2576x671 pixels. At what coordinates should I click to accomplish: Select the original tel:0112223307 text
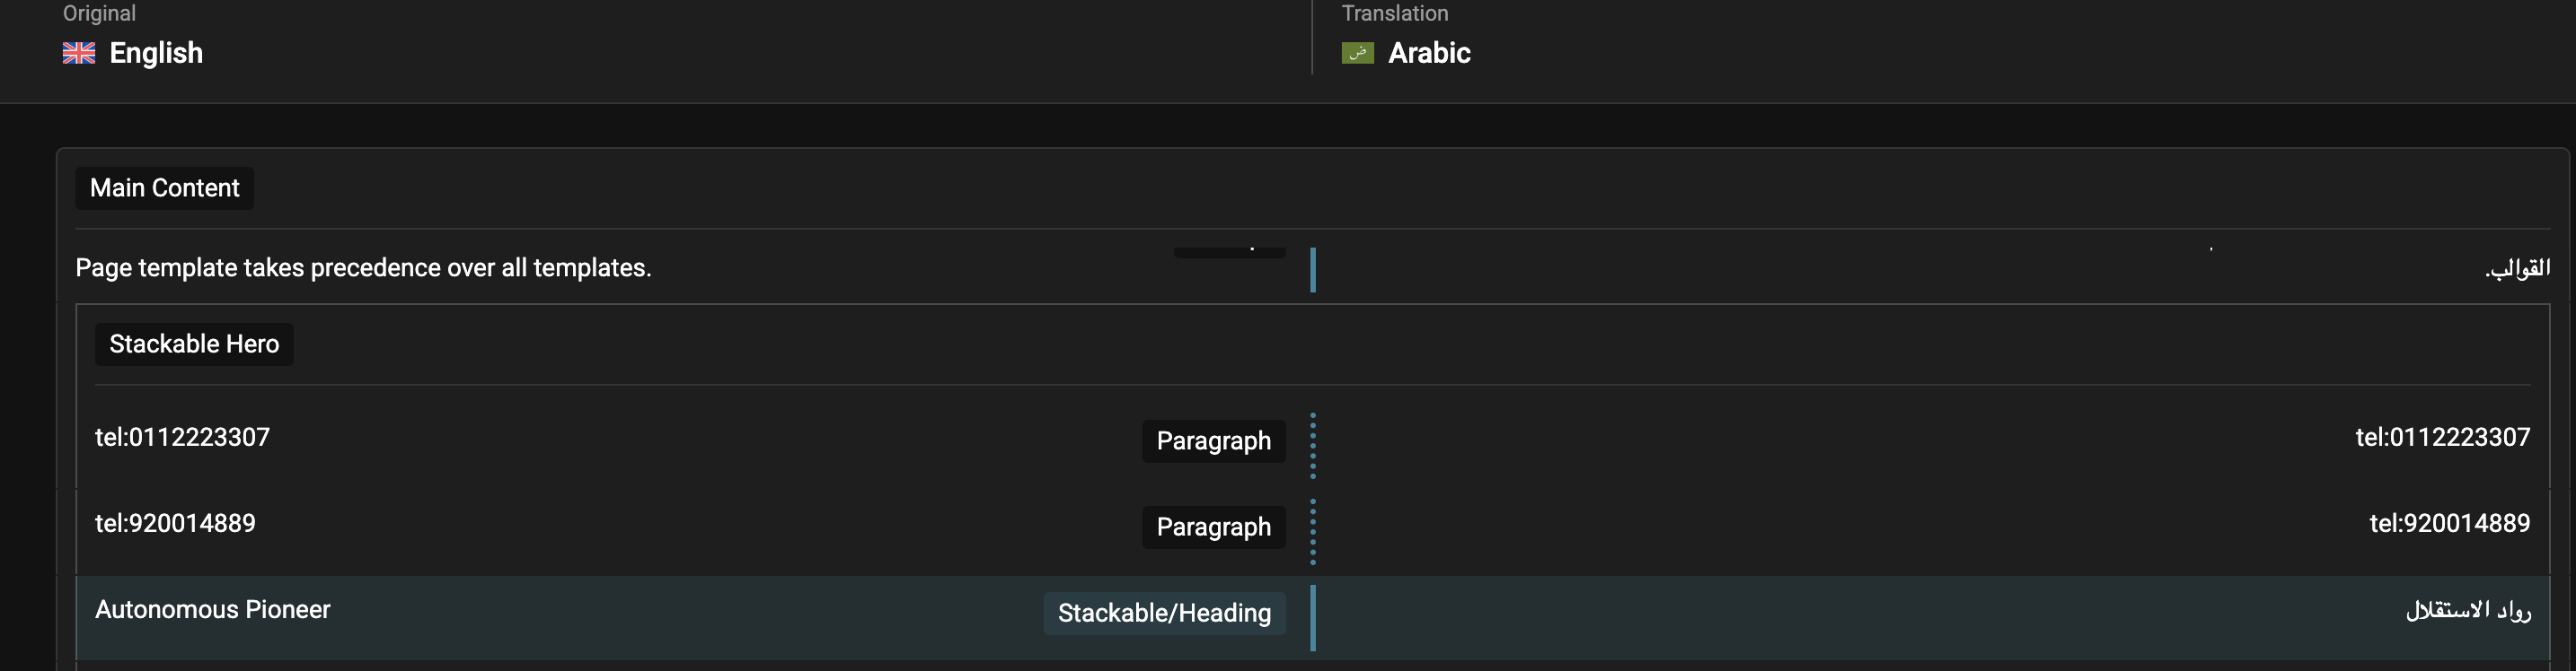182,438
